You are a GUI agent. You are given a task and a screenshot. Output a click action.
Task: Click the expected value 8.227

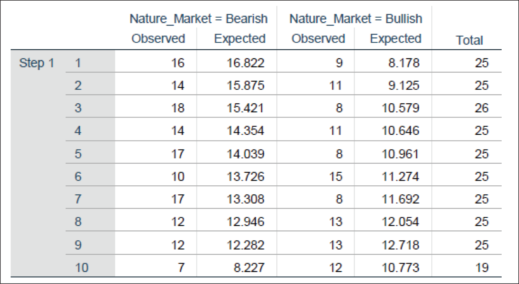(249, 267)
